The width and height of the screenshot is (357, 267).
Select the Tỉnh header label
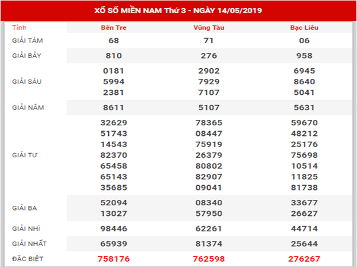tap(19, 28)
